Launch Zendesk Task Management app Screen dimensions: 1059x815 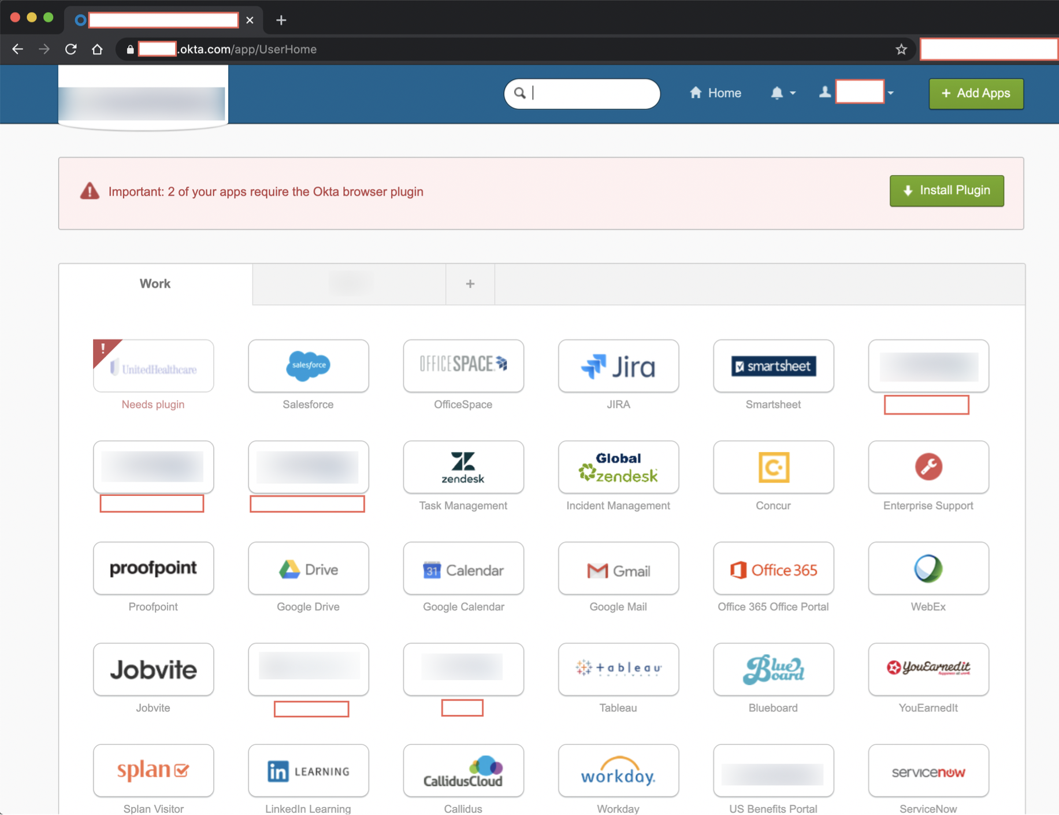[x=463, y=467]
